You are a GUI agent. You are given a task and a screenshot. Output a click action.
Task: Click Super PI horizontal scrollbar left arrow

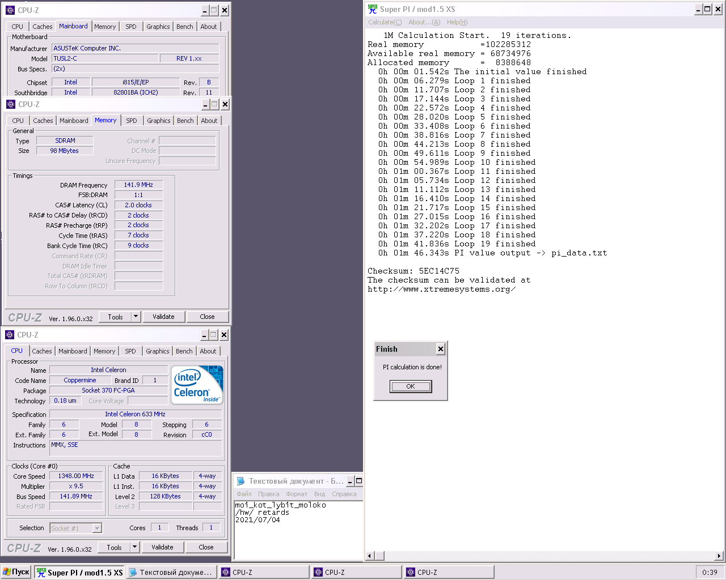pos(370,556)
